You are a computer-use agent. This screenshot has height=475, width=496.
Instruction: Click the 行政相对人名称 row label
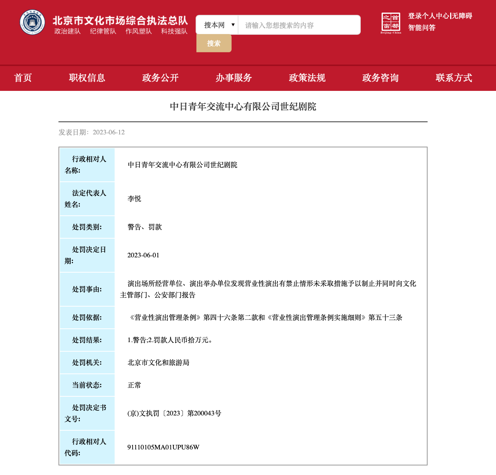[x=87, y=165]
